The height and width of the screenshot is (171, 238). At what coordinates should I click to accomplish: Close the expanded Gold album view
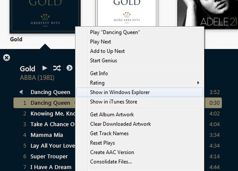7,58
